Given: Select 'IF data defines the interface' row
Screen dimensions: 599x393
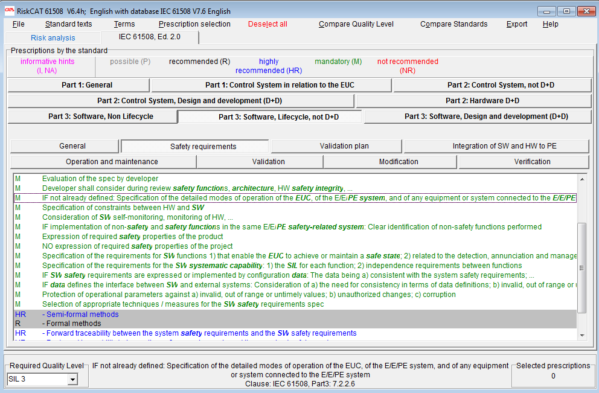Looking at the screenshot, I should coord(295,285).
